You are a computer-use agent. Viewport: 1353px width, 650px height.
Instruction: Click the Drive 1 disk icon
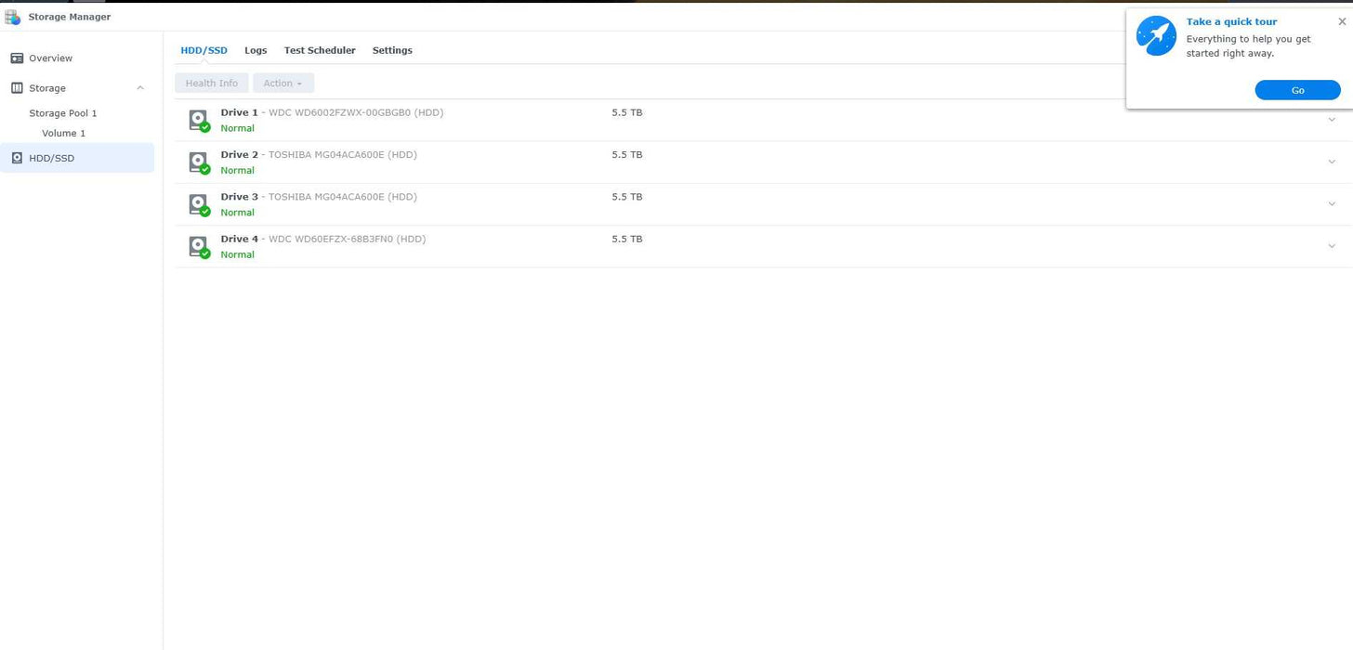click(x=198, y=119)
